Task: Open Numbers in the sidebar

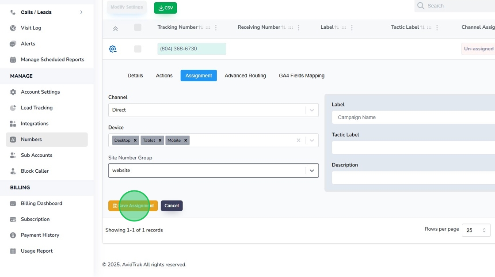Action: [x=47, y=140]
